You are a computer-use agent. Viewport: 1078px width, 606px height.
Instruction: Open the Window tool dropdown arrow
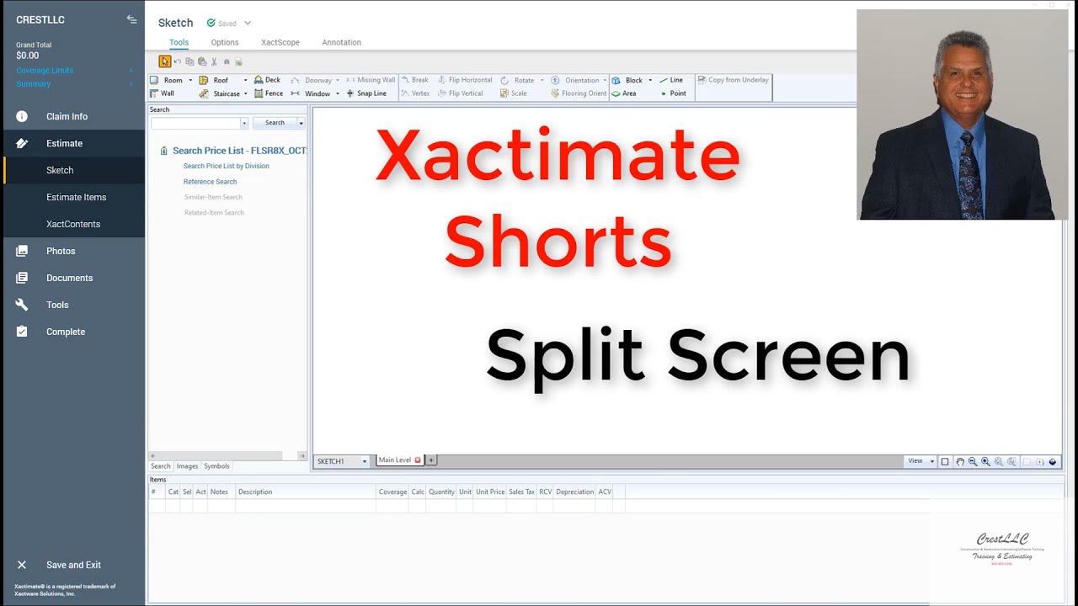click(337, 93)
